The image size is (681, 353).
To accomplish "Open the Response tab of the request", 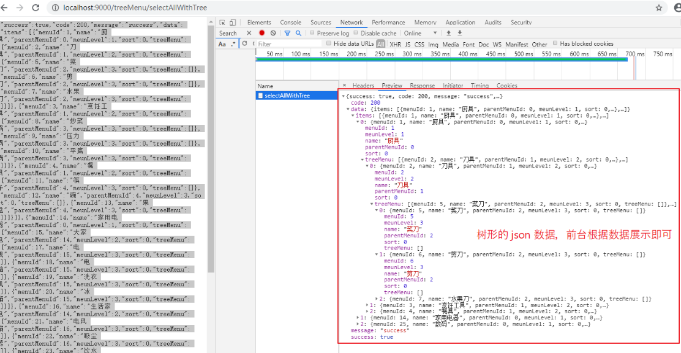I will tap(423, 86).
